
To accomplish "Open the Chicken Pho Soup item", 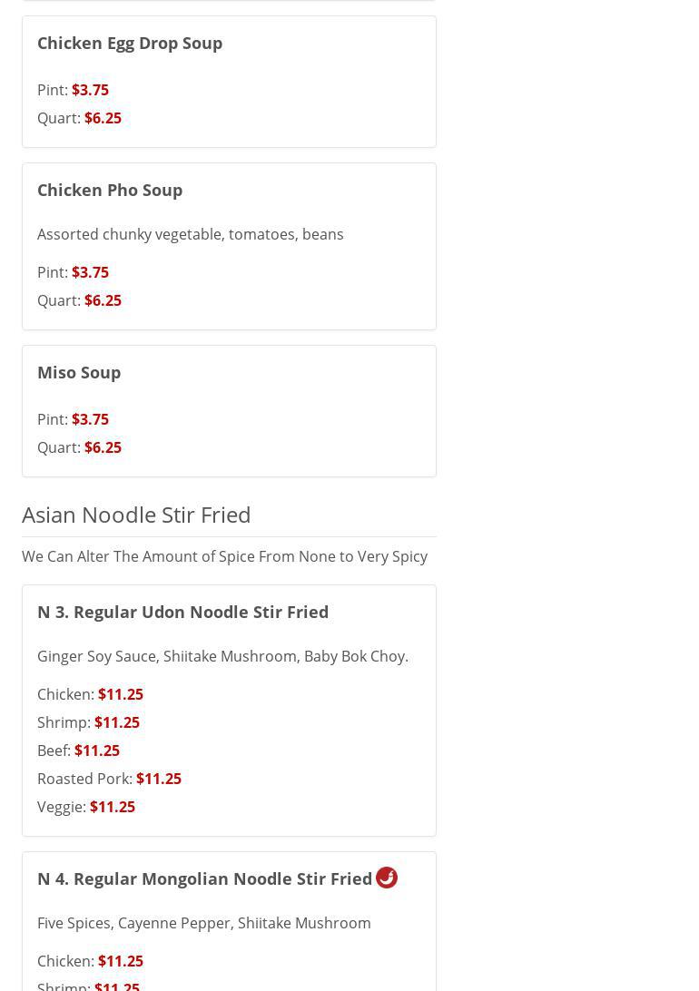I will point(110,190).
